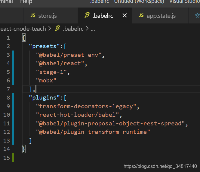Click react-cnode-teach breadcrumb folder
The image size is (200, 172).
point(23,29)
